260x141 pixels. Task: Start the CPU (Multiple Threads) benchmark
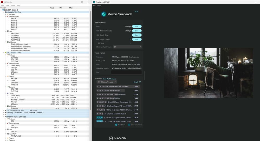[137, 31]
